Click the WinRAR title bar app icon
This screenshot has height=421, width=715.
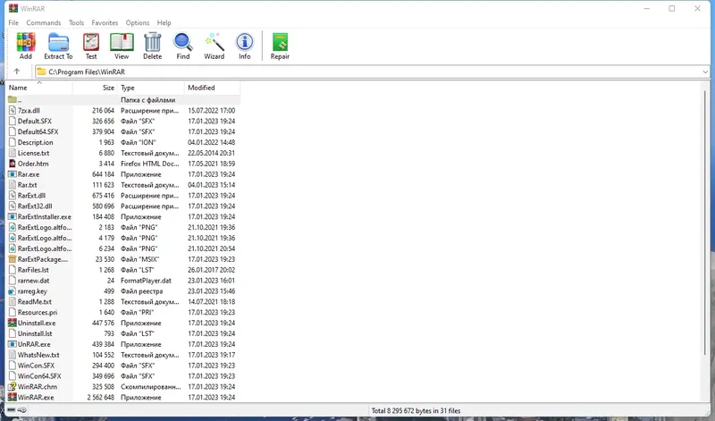13,8
